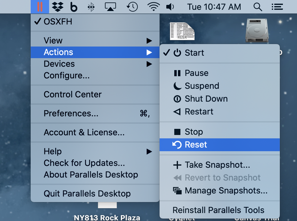Open Spotlight search magnifier icon
Viewport: 297px width, 221px height.
[x=258, y=7]
